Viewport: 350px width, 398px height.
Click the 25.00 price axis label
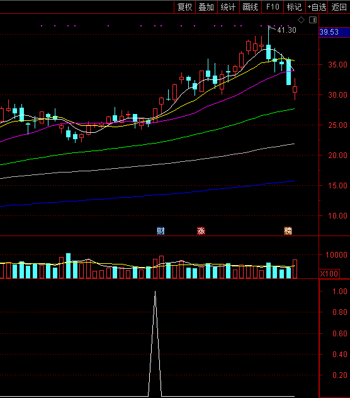[x=337, y=125]
